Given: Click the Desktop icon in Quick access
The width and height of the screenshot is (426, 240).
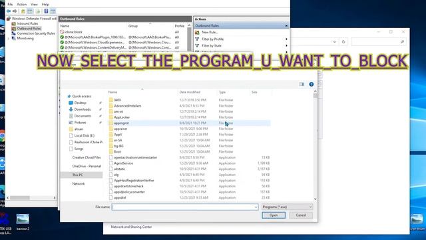Looking at the screenshot, I should [71, 103].
